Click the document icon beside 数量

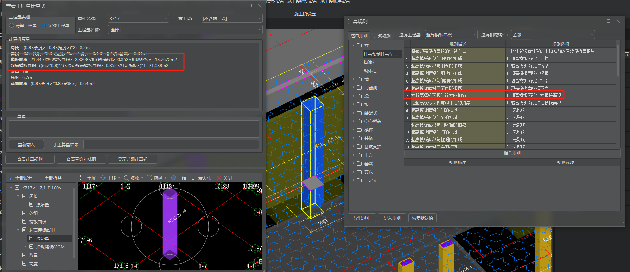[24, 255]
